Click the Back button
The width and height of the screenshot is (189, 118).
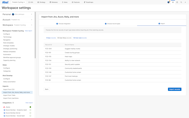pos(47,89)
